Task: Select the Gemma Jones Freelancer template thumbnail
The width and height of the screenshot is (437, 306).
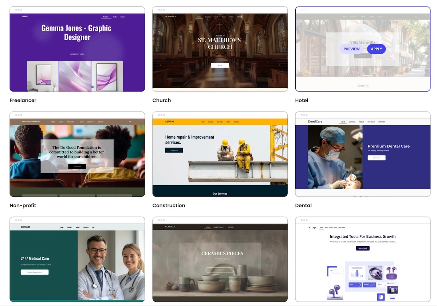Action: (x=77, y=49)
